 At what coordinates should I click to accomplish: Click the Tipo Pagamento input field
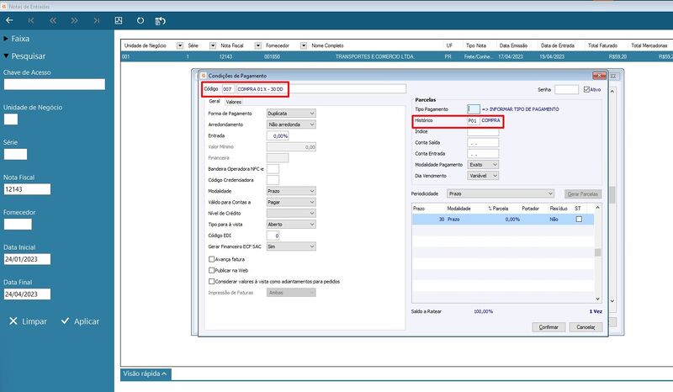coord(474,109)
